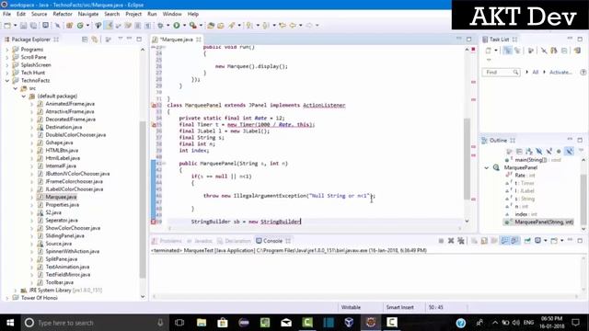Select MarqueePanel(String, int) in Outline
The width and height of the screenshot is (589, 331).
pos(544,223)
